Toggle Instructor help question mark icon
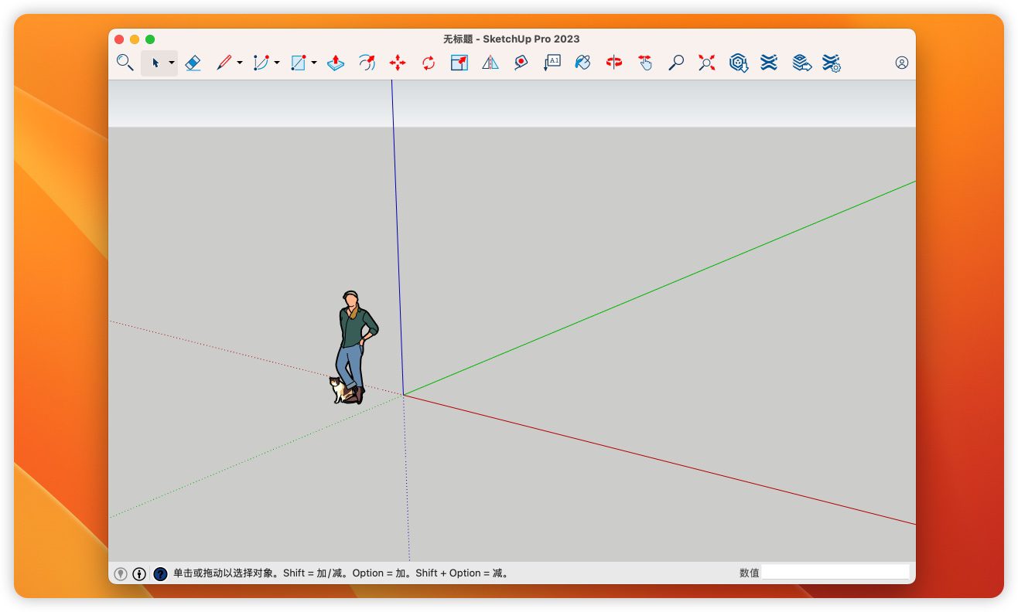The image size is (1018, 612). point(160,573)
